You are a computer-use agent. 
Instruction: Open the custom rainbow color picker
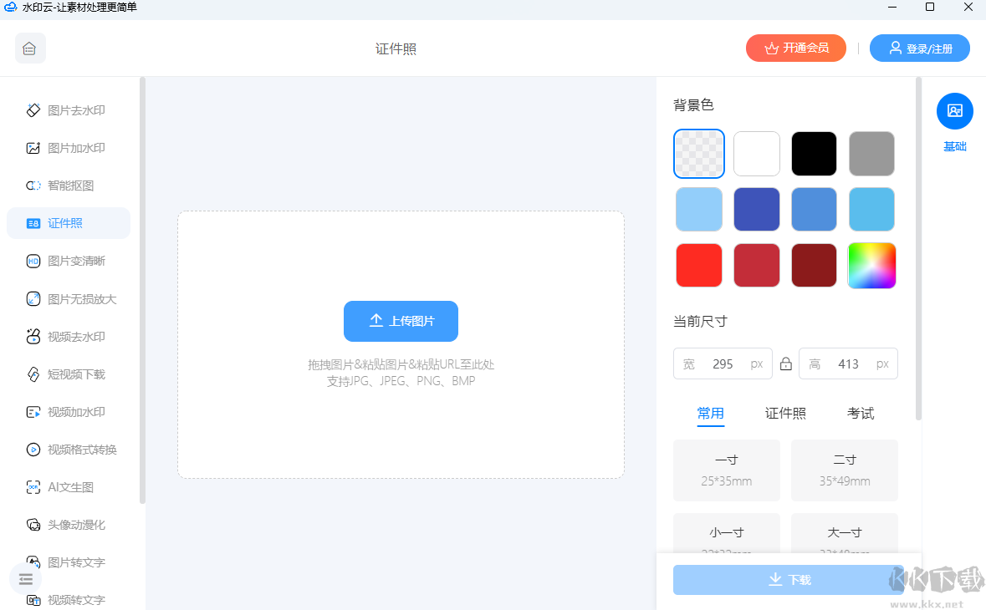pyautogui.click(x=871, y=266)
